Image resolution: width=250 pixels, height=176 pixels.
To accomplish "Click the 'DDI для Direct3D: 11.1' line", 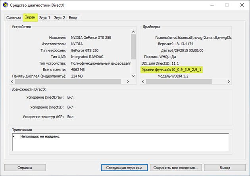I will (x=160, y=63).
